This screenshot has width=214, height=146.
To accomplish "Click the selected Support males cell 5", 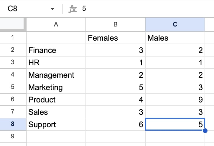I will coord(175,124).
